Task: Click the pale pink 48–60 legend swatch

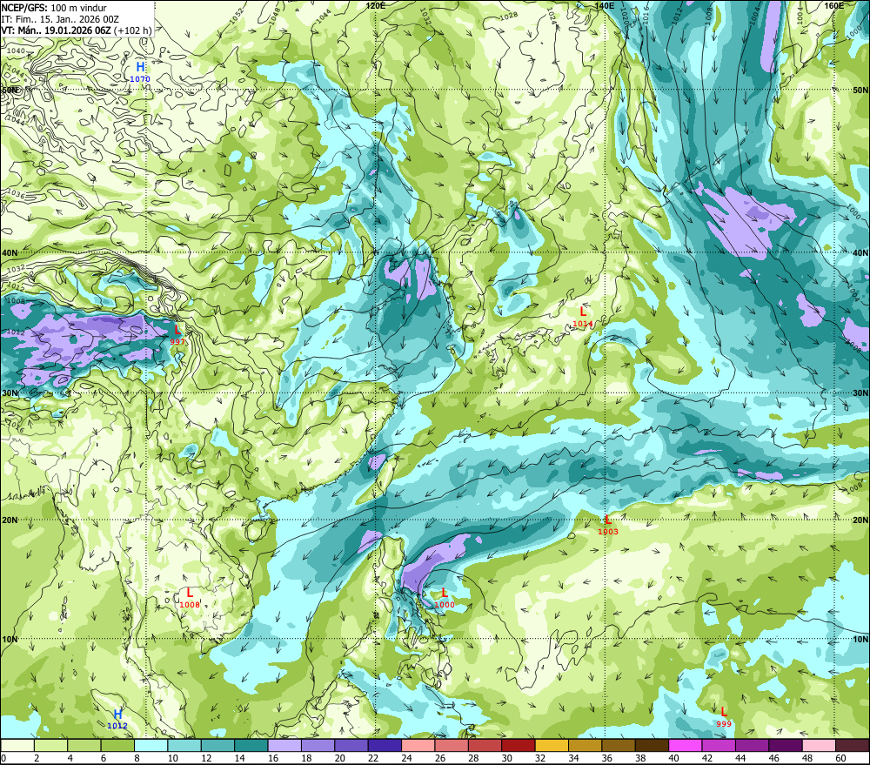Action: (x=820, y=745)
